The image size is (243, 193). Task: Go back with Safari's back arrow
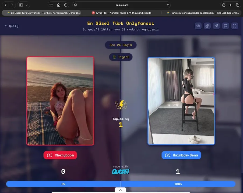[5, 5]
